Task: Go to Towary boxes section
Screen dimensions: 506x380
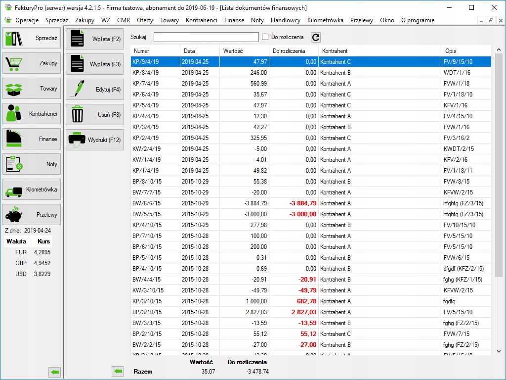Action: click(32, 89)
